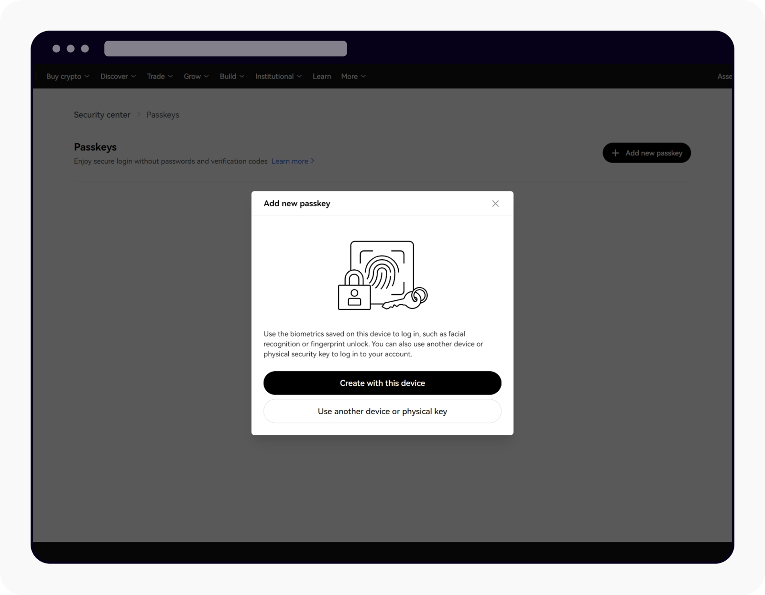The height and width of the screenshot is (595, 765).
Task: Expand the Build menu
Action: pyautogui.click(x=232, y=77)
